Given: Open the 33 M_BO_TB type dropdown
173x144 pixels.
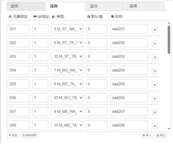Looking at the screenshot, I should pos(67,98).
